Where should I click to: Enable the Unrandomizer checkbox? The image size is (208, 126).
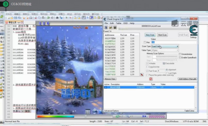180,54
